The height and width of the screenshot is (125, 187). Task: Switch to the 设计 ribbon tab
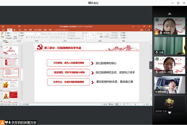click(x=20, y=30)
